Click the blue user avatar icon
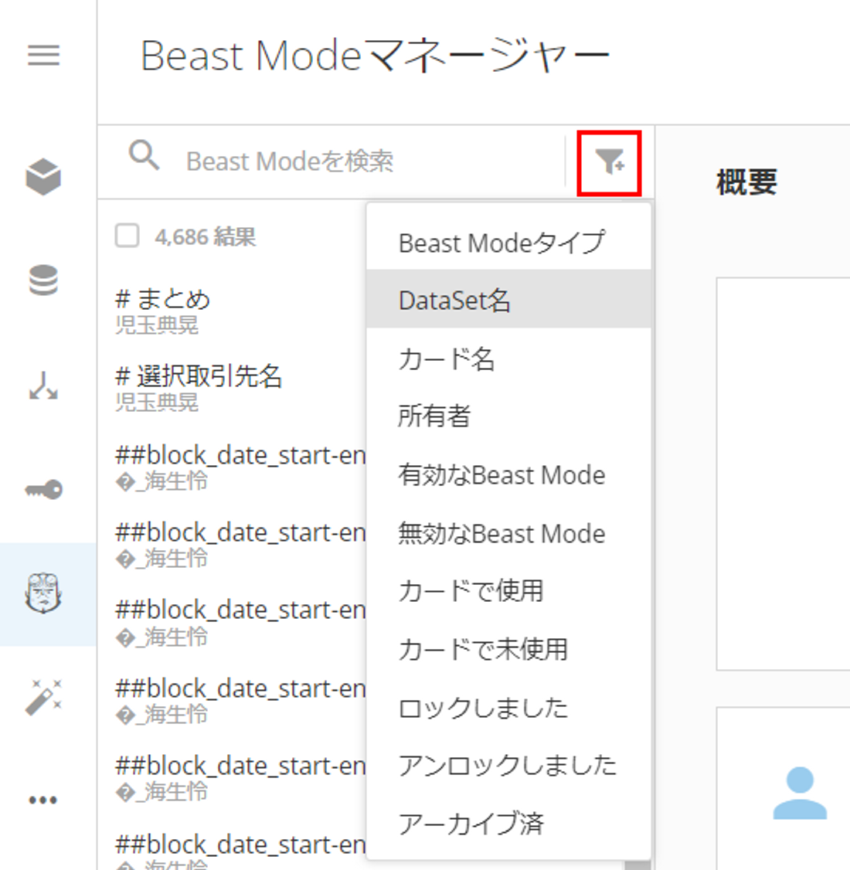The width and height of the screenshot is (850, 870). click(x=800, y=794)
